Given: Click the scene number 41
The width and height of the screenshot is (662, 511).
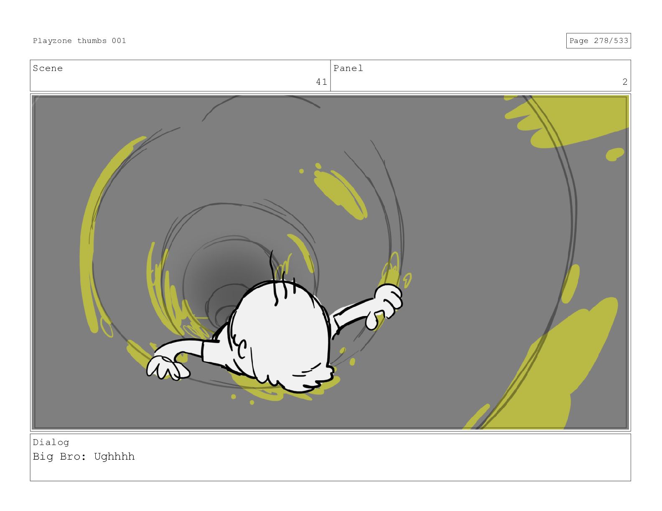Looking at the screenshot, I should click(x=321, y=82).
